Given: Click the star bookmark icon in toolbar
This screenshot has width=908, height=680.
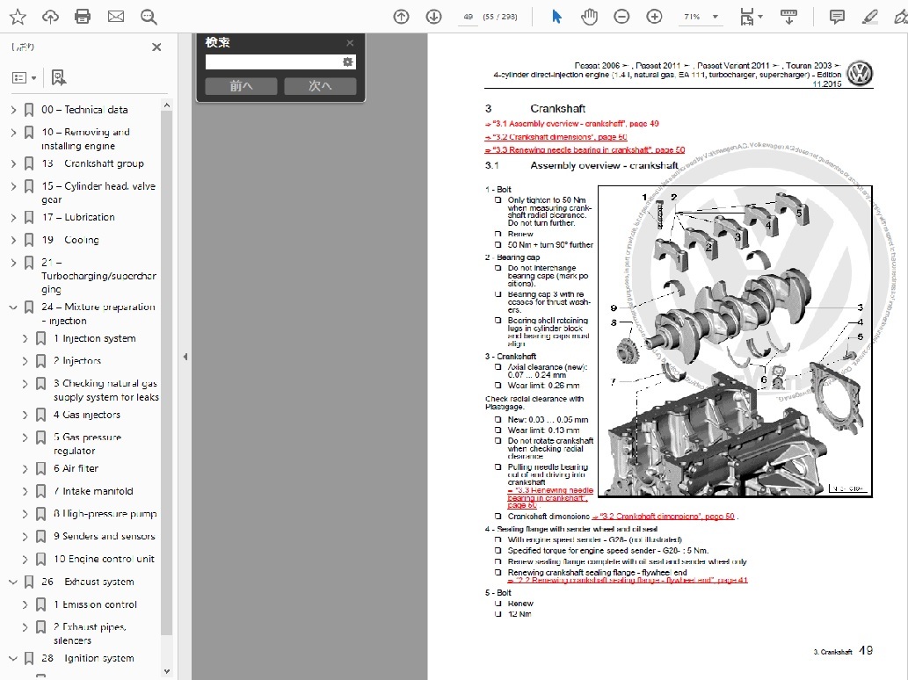Looking at the screenshot, I should [x=18, y=17].
